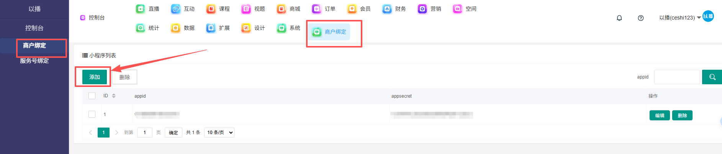Screen dimensions: 722x154
Task: Focus the appid search input field
Action: pyautogui.click(x=677, y=77)
